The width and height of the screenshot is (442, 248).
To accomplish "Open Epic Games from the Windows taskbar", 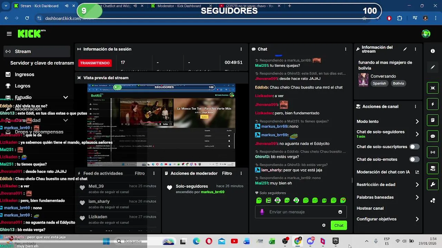I will pos(335,241).
